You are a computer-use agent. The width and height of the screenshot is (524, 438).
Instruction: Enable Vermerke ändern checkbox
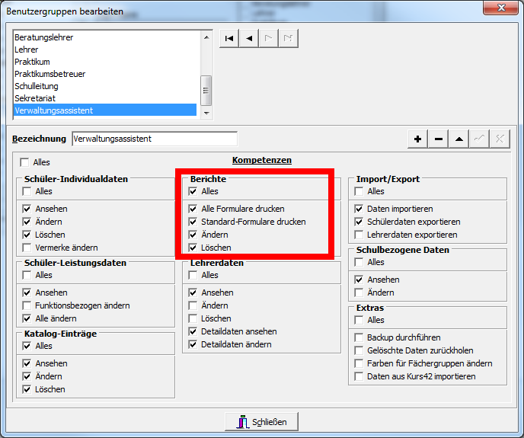27,248
